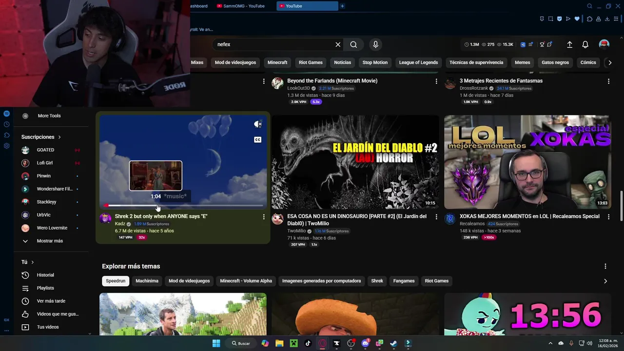Viewport: 624px width, 351px height.
Task: Click the browser extensions puzzle-piece icon
Action: pos(589,19)
